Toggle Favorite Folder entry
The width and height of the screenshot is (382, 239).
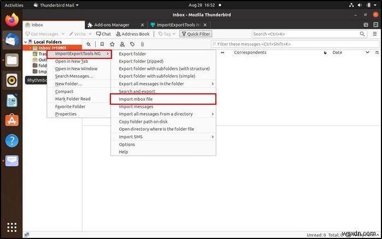(x=79, y=106)
